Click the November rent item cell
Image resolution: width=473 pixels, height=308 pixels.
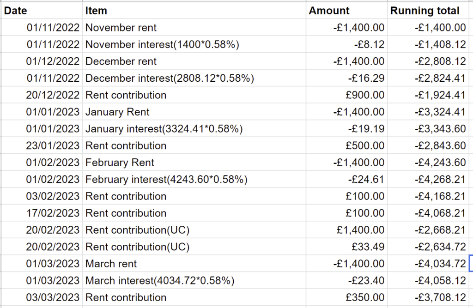click(x=121, y=28)
